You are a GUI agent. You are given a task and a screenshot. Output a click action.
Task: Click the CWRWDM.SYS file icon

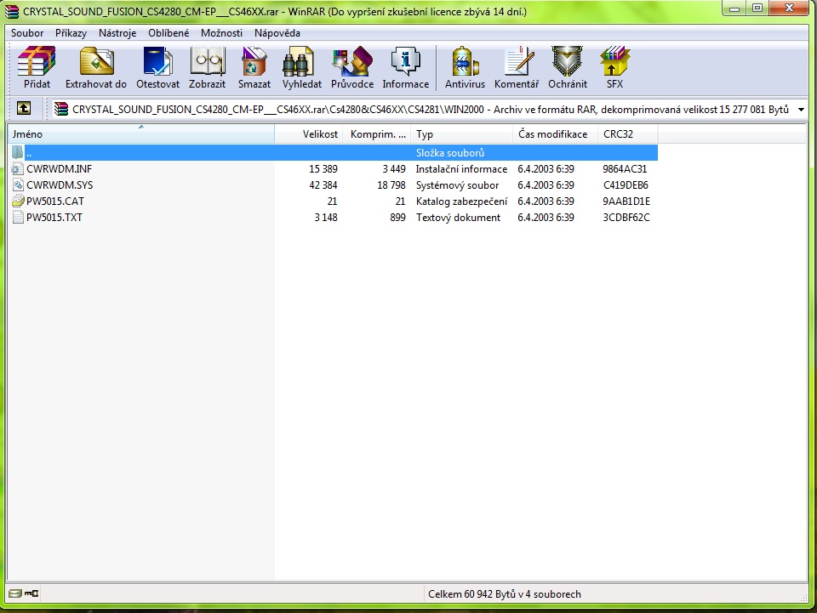[18, 184]
